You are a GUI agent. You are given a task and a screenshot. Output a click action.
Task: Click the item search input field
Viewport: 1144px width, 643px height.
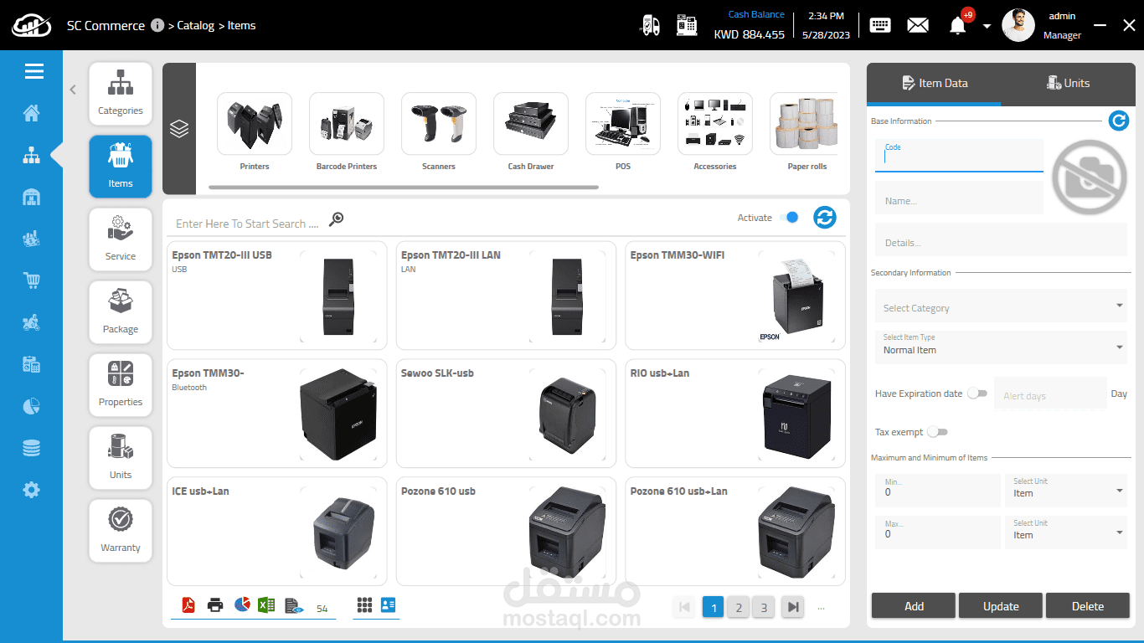coord(248,224)
